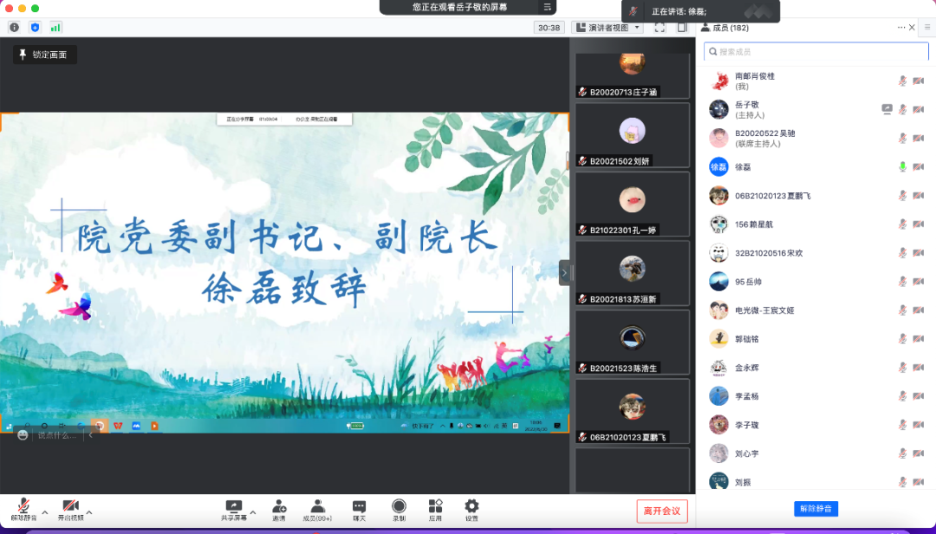This screenshot has width=936, height=534.
Task: Open the 演讲者视图 view layout dropdown
Action: [608, 28]
